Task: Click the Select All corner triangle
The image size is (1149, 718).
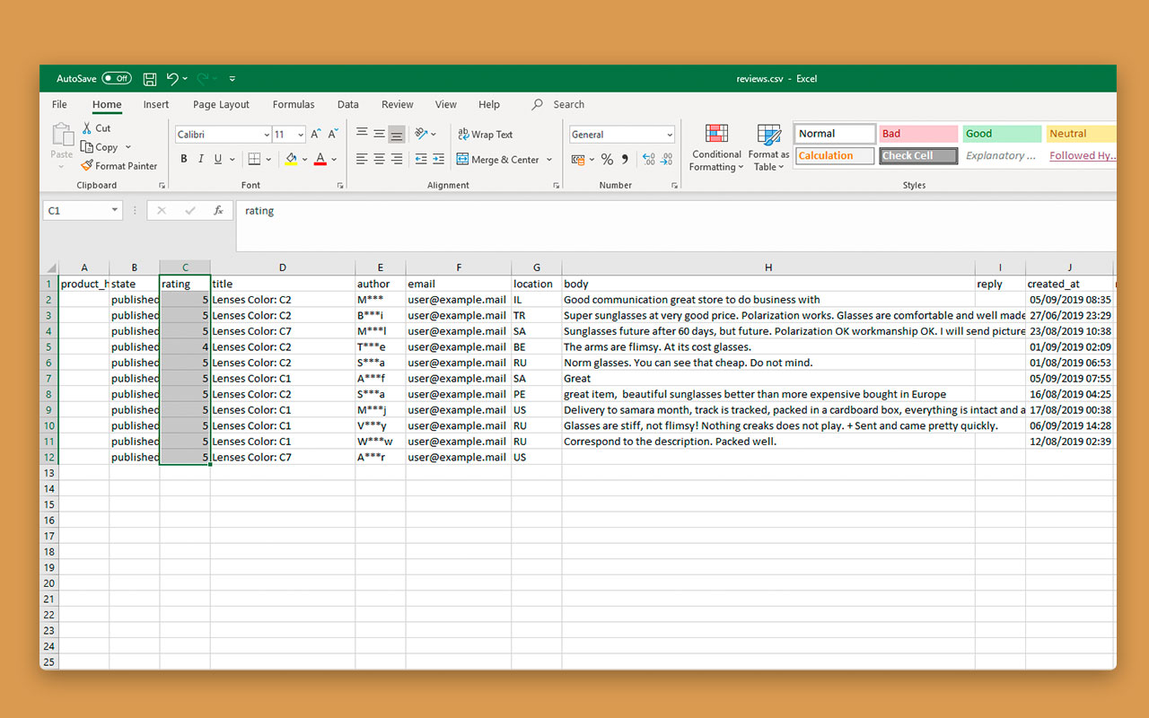Action: 50,267
